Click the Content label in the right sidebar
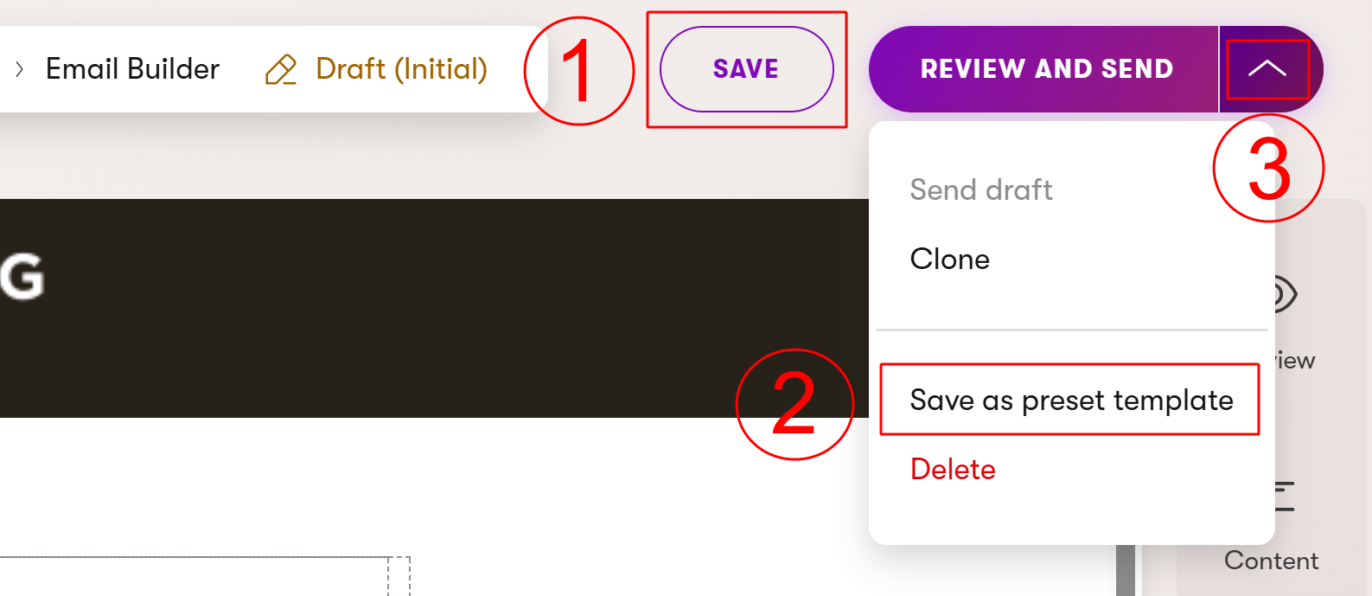The image size is (1372, 596). coord(1271,561)
